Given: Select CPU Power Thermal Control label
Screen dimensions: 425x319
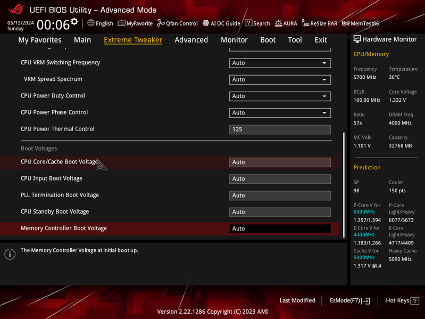Looking at the screenshot, I should 57,129.
